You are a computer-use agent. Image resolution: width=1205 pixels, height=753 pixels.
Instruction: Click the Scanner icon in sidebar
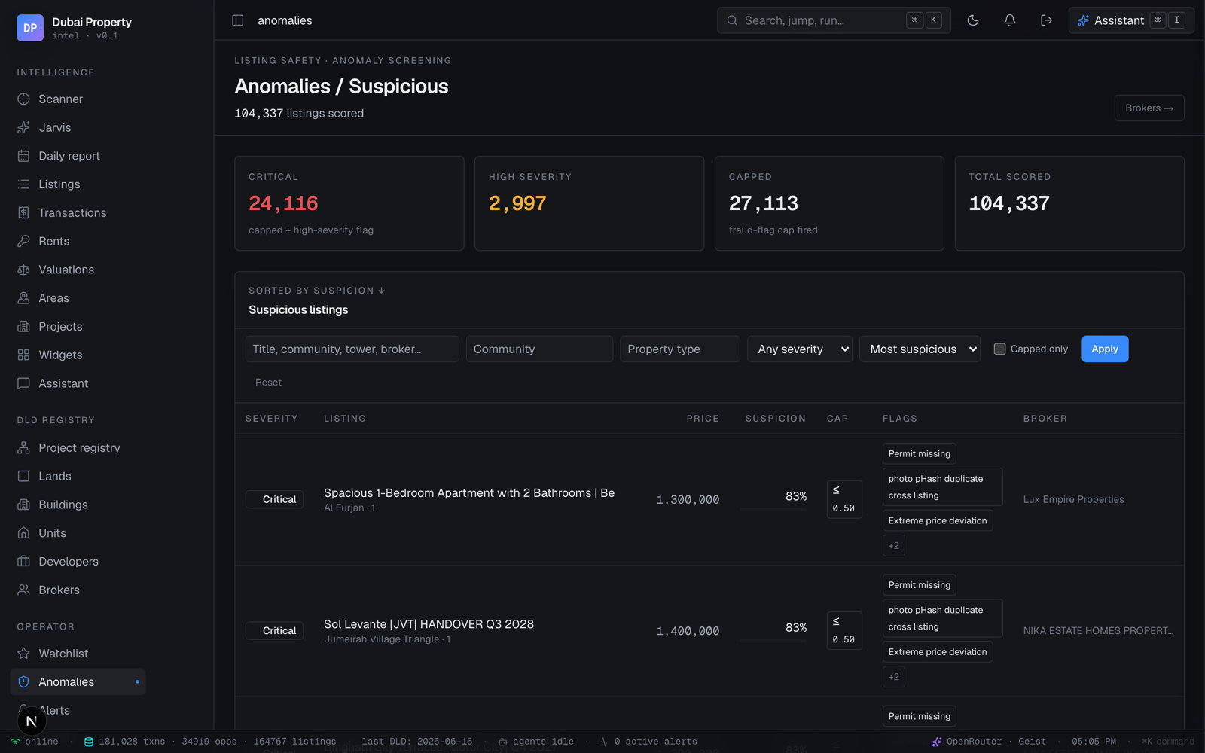coord(23,99)
